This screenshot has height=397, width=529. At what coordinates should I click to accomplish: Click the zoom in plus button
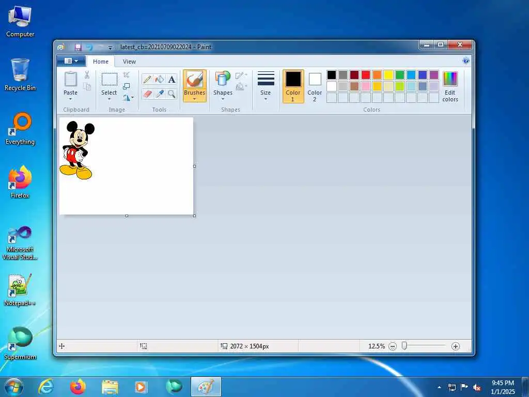coord(456,346)
